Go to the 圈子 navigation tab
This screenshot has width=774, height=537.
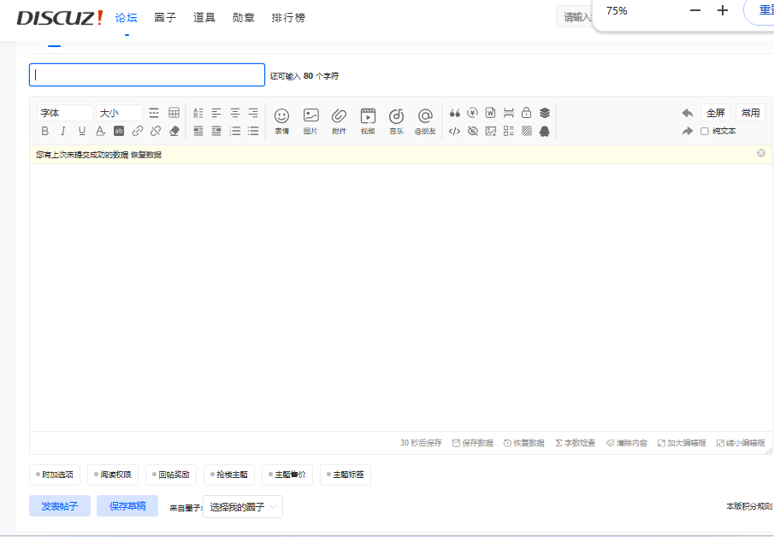point(165,17)
